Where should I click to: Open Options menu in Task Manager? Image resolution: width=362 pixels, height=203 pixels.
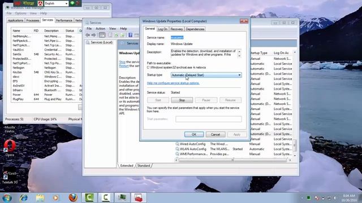(20, 14)
